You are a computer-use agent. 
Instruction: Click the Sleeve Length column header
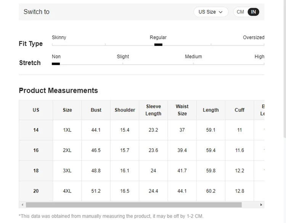tap(153, 110)
